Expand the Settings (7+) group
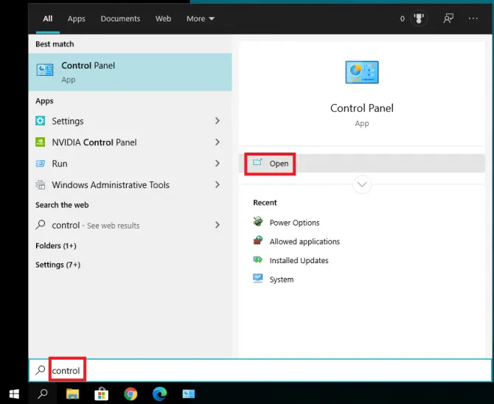The image size is (494, 404). pyautogui.click(x=58, y=265)
